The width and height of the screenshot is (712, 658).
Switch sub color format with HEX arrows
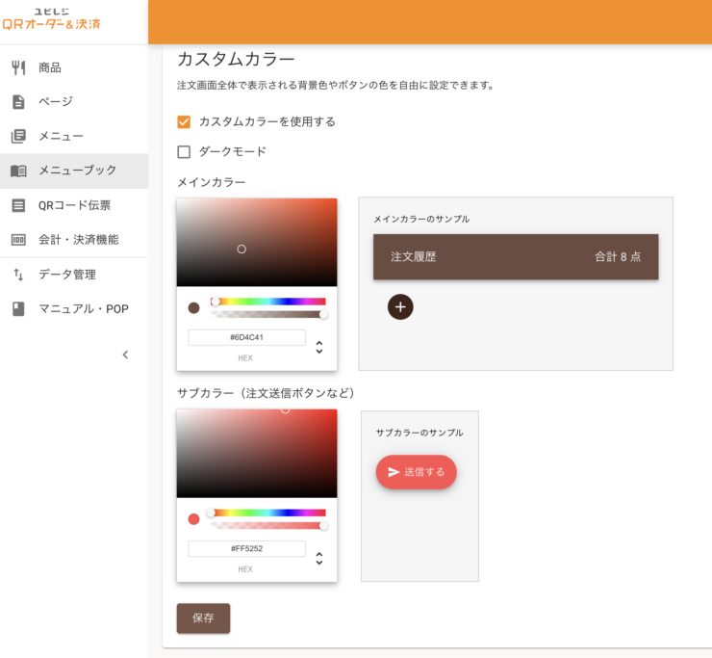[x=319, y=559]
